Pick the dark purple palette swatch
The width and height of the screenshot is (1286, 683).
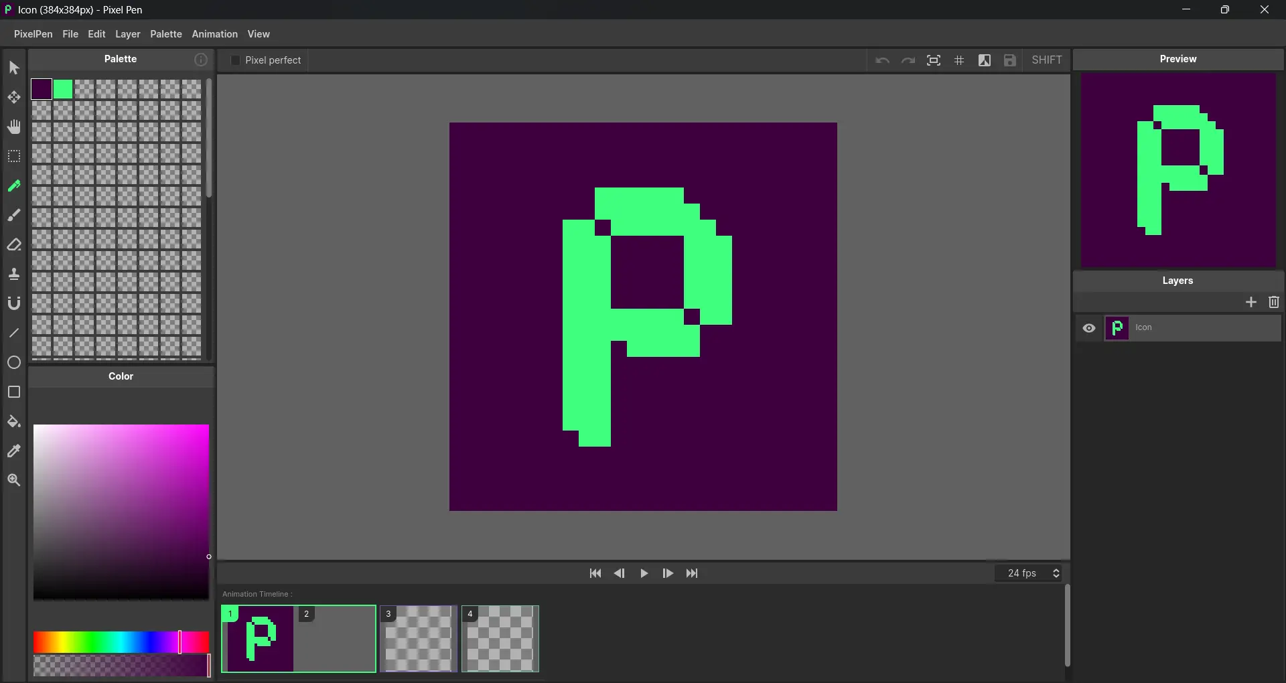pos(42,89)
